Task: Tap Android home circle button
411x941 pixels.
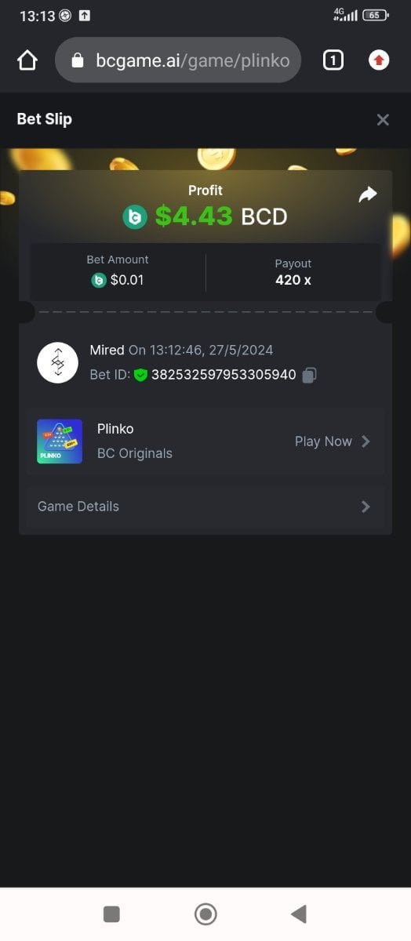Action: (205, 914)
